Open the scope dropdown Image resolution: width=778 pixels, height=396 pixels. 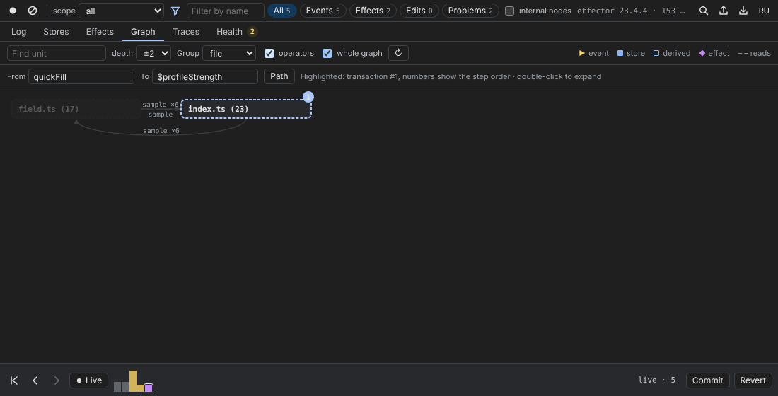(x=122, y=11)
